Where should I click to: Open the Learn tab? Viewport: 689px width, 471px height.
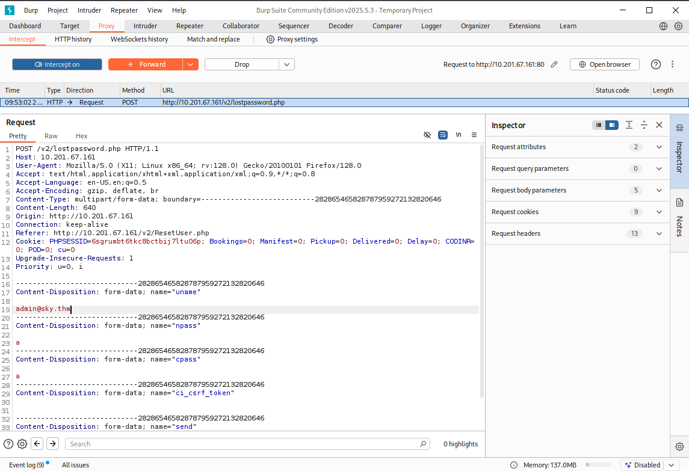567,26
